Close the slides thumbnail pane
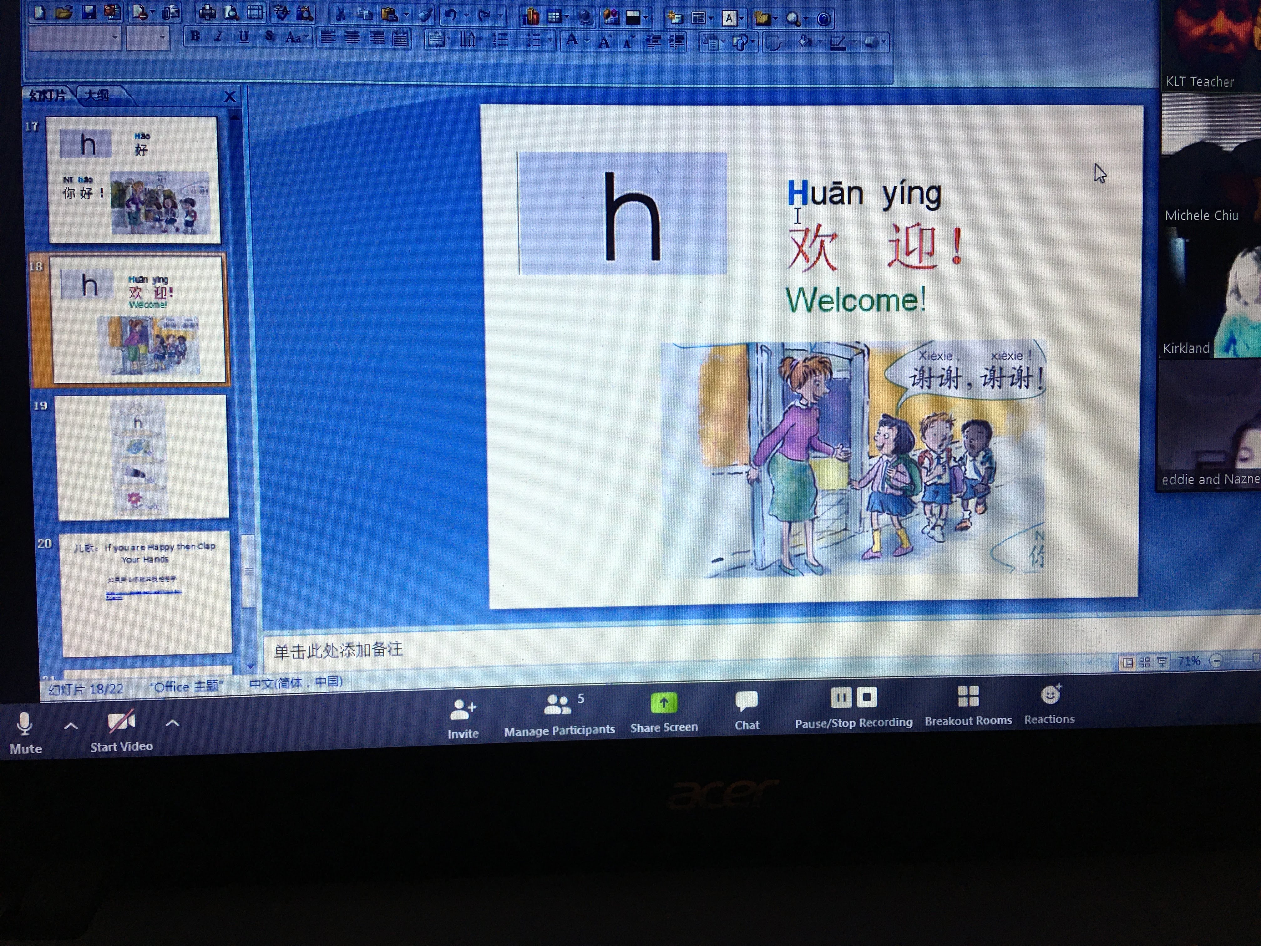 click(x=229, y=96)
